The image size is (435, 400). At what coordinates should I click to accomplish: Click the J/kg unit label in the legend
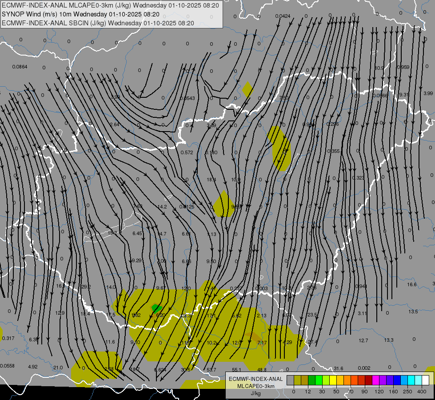256,393
